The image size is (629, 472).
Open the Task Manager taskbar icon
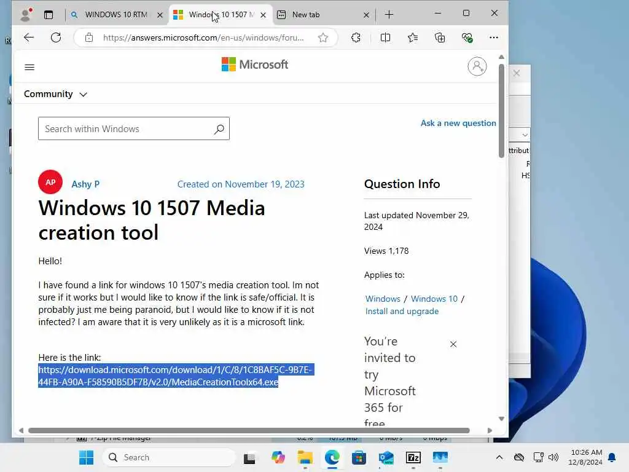440,457
